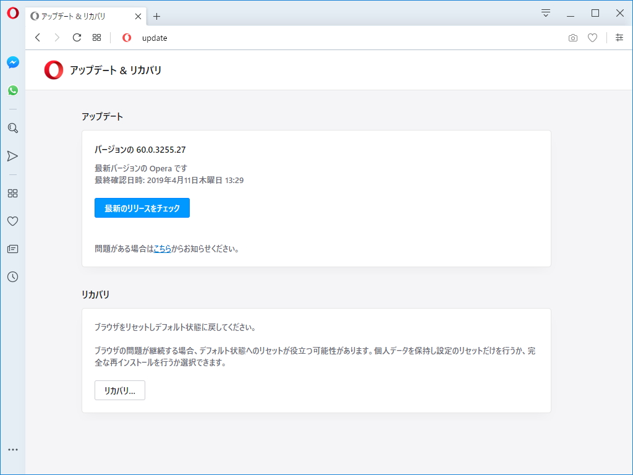The height and width of the screenshot is (475, 633).
Task: Expand forward navigation history arrow
Action: pyautogui.click(x=57, y=38)
